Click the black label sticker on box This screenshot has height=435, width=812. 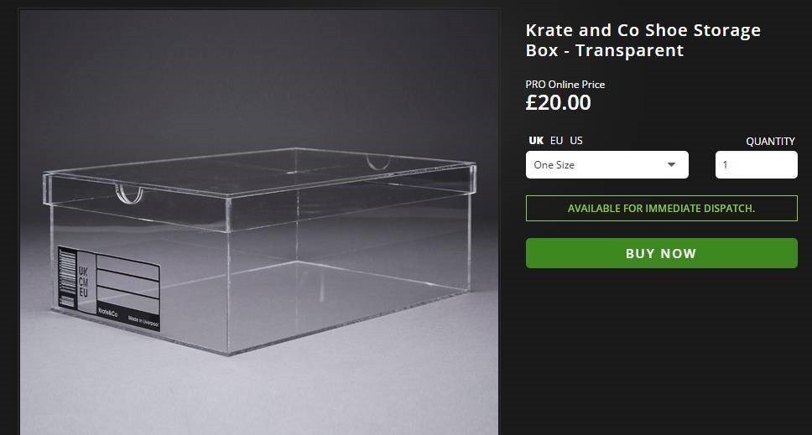point(109,289)
